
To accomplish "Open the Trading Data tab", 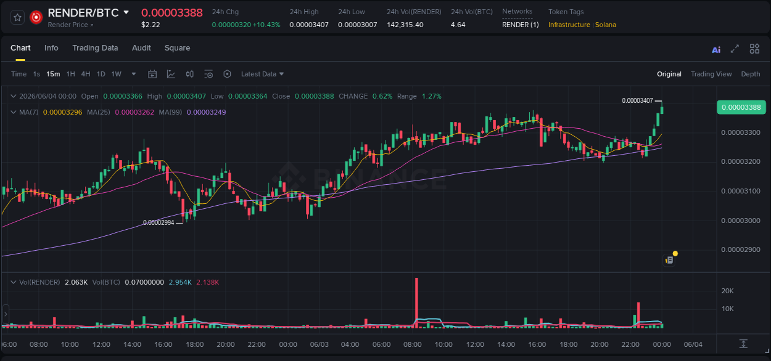I will [x=95, y=48].
